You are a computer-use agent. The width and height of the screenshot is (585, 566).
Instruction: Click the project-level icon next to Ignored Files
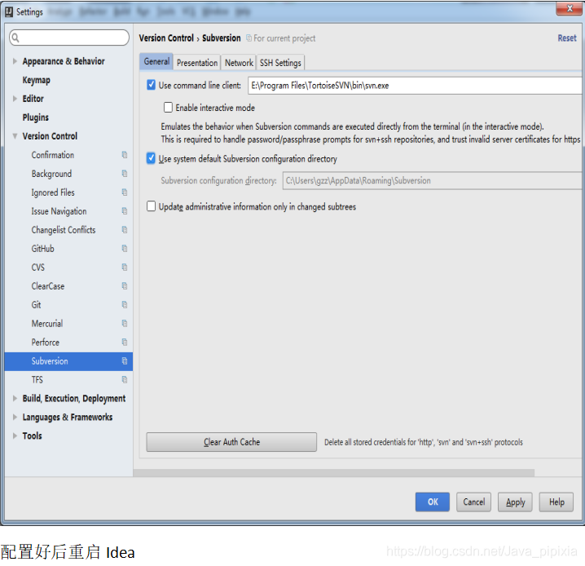[125, 192]
